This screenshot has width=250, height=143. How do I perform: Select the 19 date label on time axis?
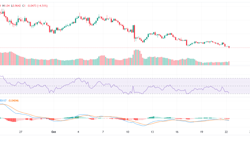pos(202,132)
